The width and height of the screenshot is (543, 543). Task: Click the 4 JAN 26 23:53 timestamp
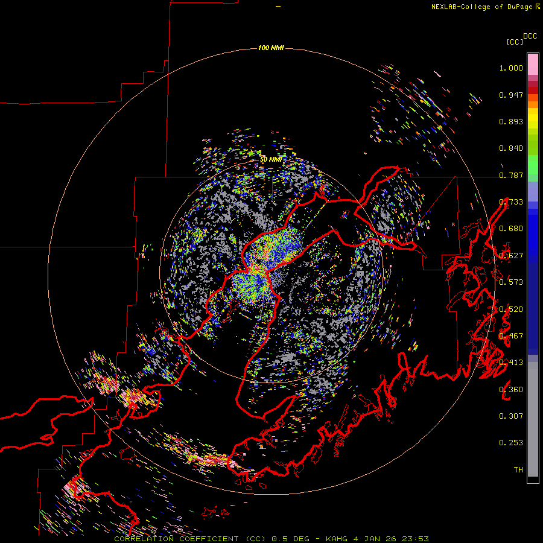tap(391, 539)
